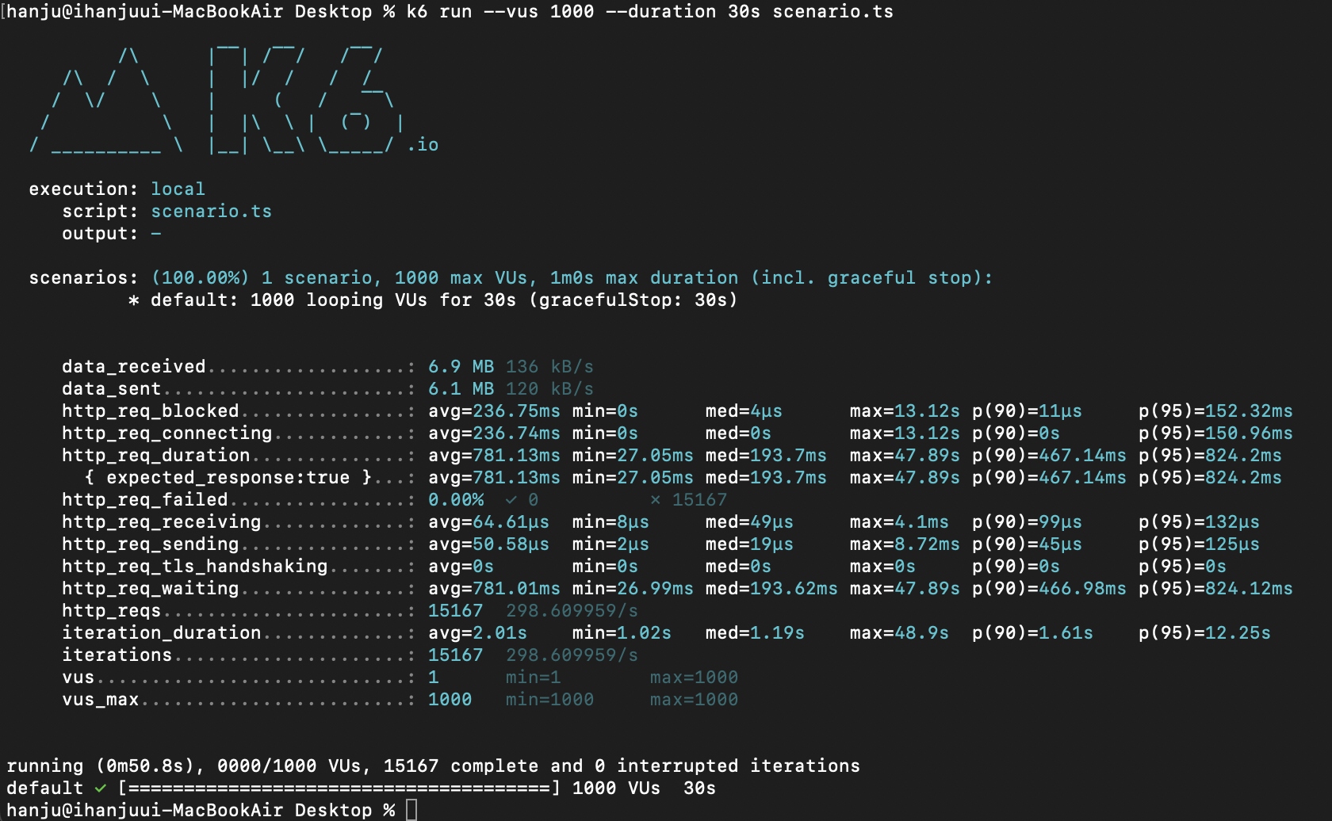1332x821 pixels.
Task: Click avg=236.75ms in http_req_blocked row
Action: 494,410
